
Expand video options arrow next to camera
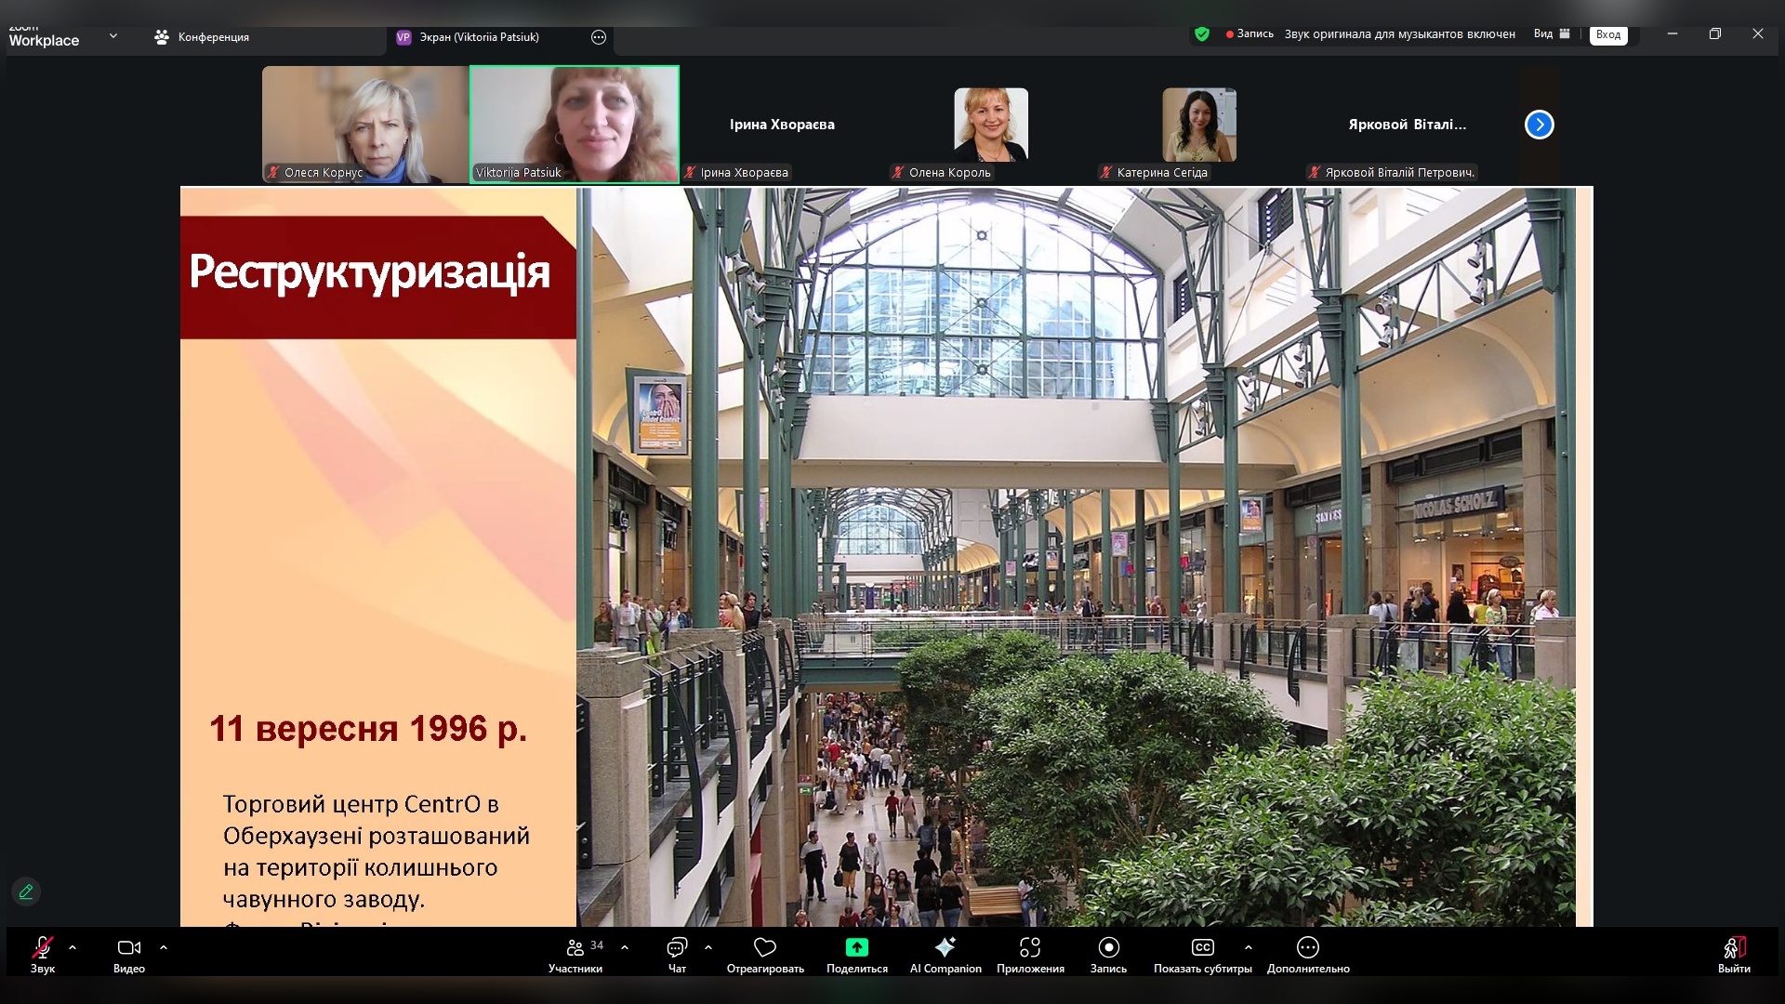(164, 948)
